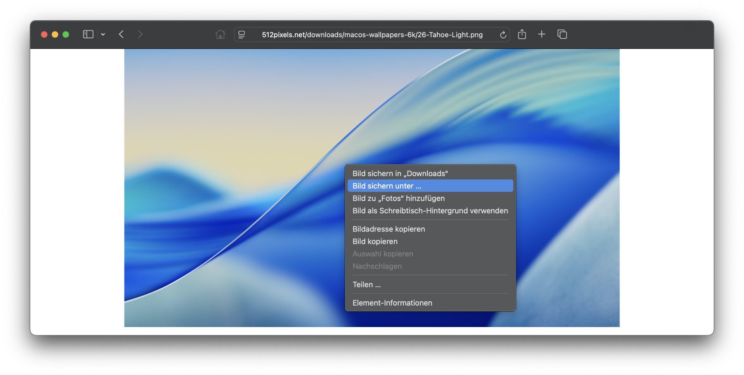Close the Safari window with red button
Screen dimensions: 744x375
coord(44,34)
